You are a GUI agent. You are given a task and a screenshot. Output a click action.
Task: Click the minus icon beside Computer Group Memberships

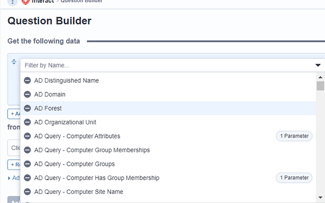point(27,150)
